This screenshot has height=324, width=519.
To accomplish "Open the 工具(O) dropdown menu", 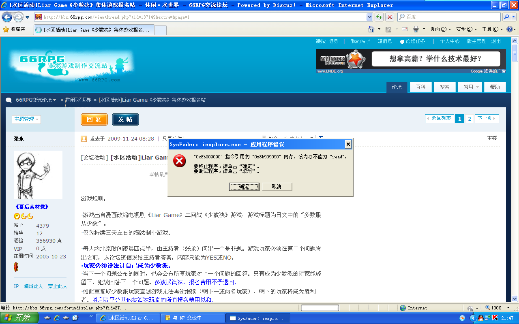I will point(492,29).
